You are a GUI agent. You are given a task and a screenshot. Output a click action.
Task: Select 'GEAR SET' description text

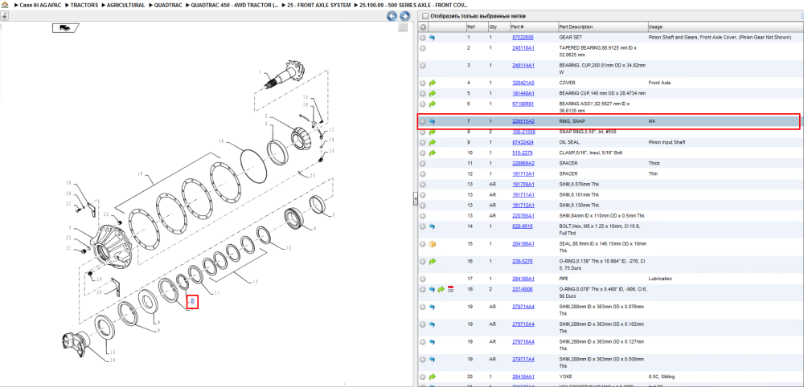coord(569,38)
